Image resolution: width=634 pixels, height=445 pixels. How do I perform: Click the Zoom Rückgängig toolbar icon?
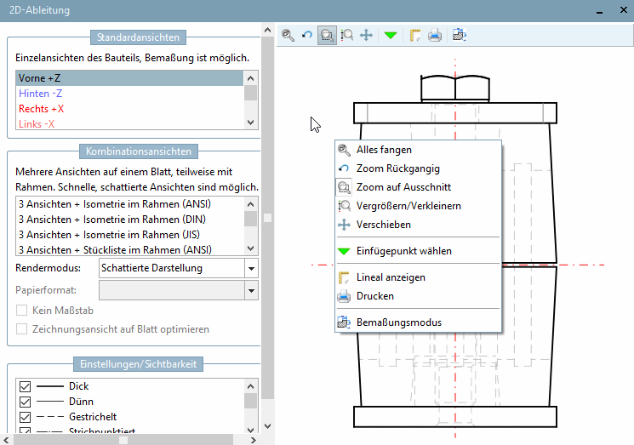307,35
